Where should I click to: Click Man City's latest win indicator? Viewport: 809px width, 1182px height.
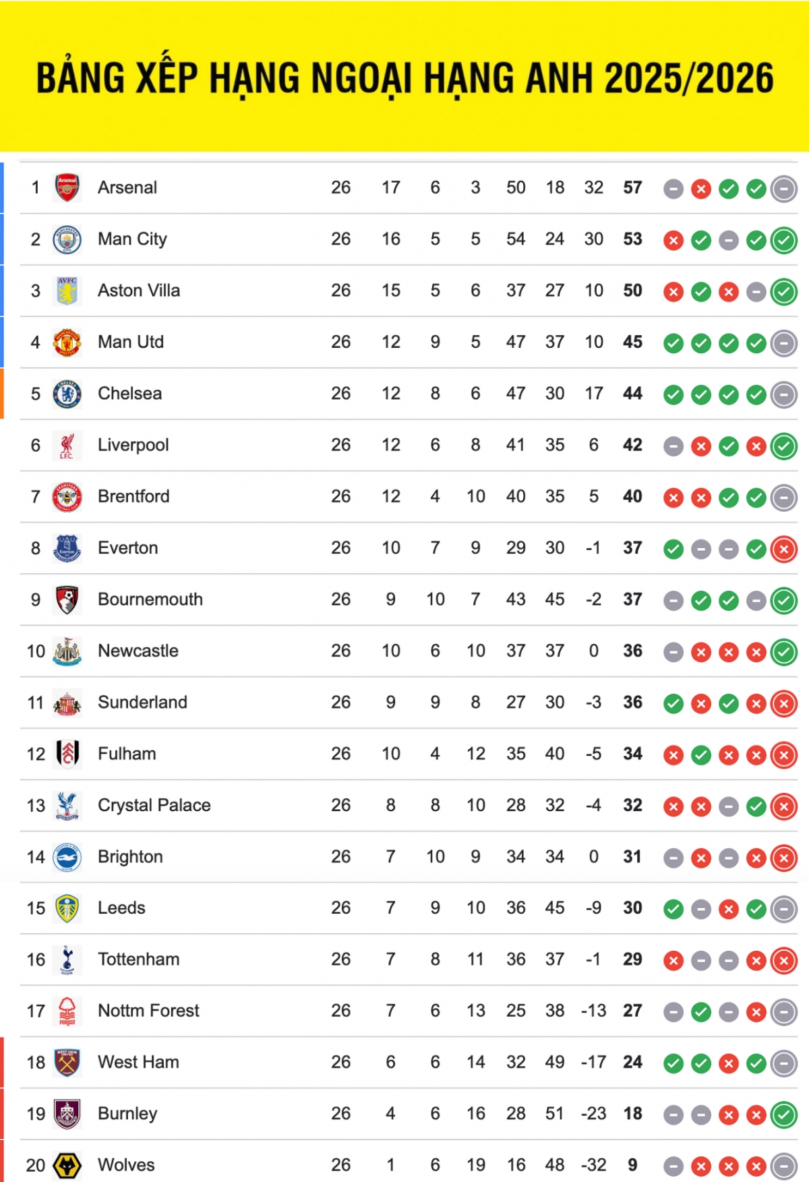(x=784, y=241)
